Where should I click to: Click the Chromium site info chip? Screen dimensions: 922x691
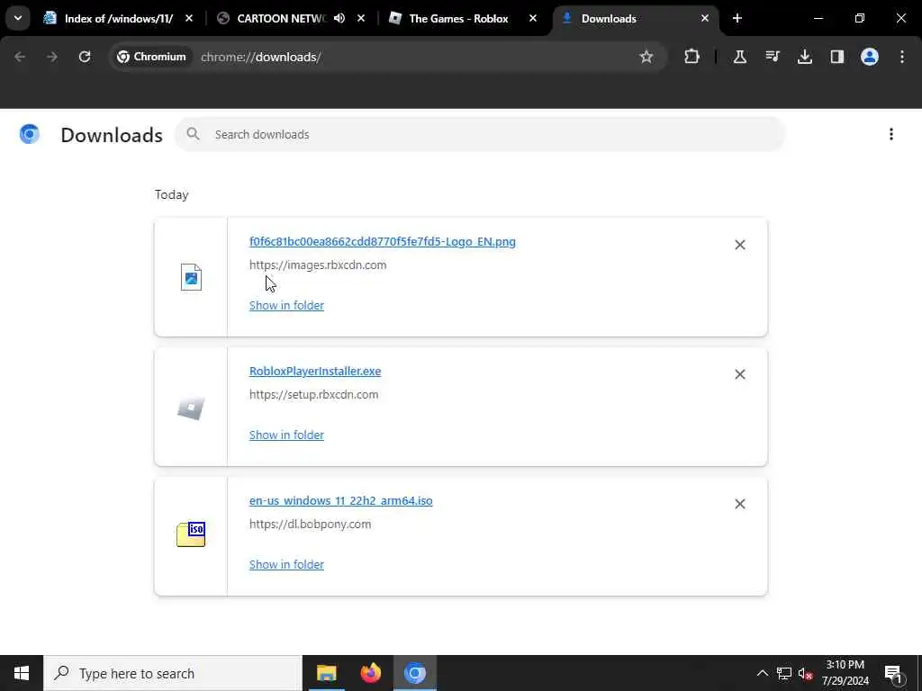click(x=151, y=57)
